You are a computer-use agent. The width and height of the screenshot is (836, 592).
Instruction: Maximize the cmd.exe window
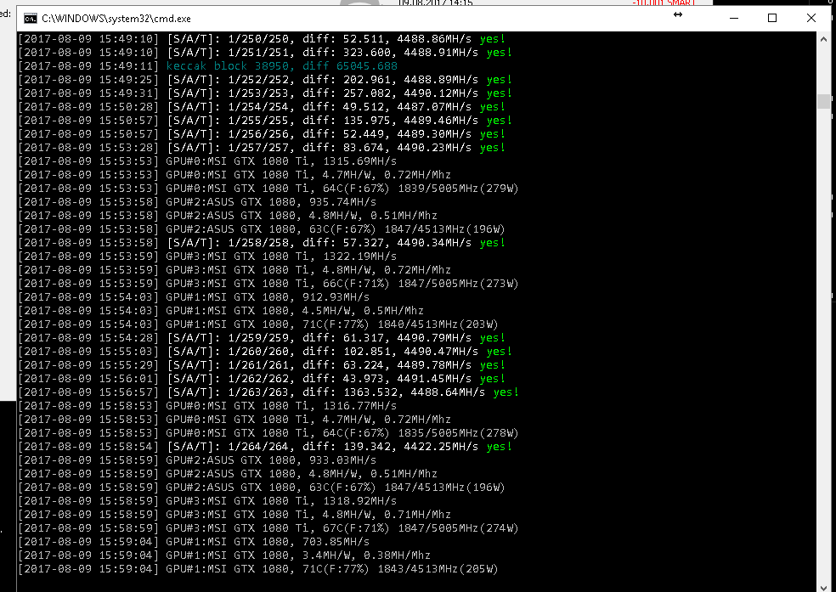point(772,18)
